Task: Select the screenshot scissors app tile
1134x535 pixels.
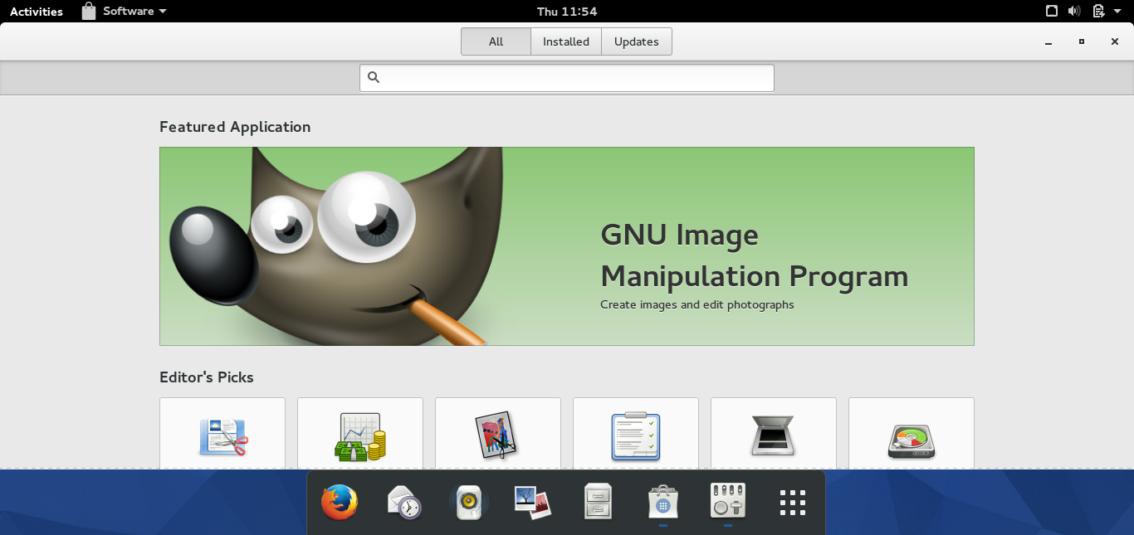Action: (222, 433)
